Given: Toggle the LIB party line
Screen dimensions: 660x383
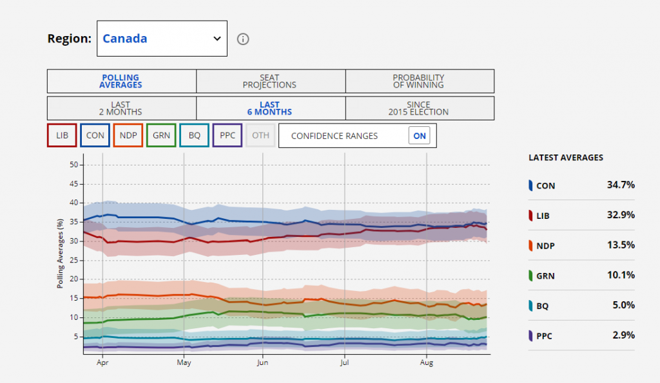Looking at the screenshot, I should point(62,136).
